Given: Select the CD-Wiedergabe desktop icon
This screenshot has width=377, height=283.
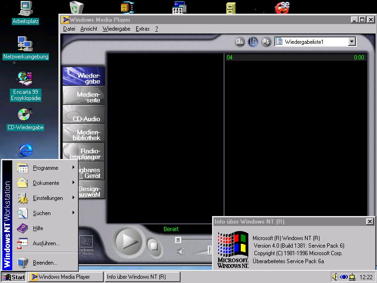Looking at the screenshot, I should pos(25,115).
